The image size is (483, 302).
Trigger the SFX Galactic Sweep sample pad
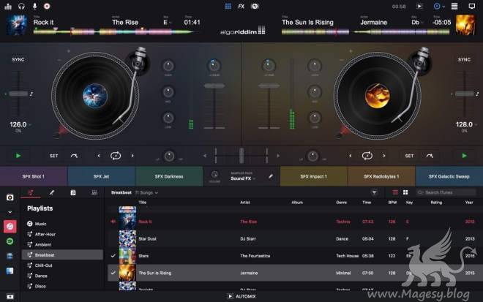pyautogui.click(x=449, y=176)
